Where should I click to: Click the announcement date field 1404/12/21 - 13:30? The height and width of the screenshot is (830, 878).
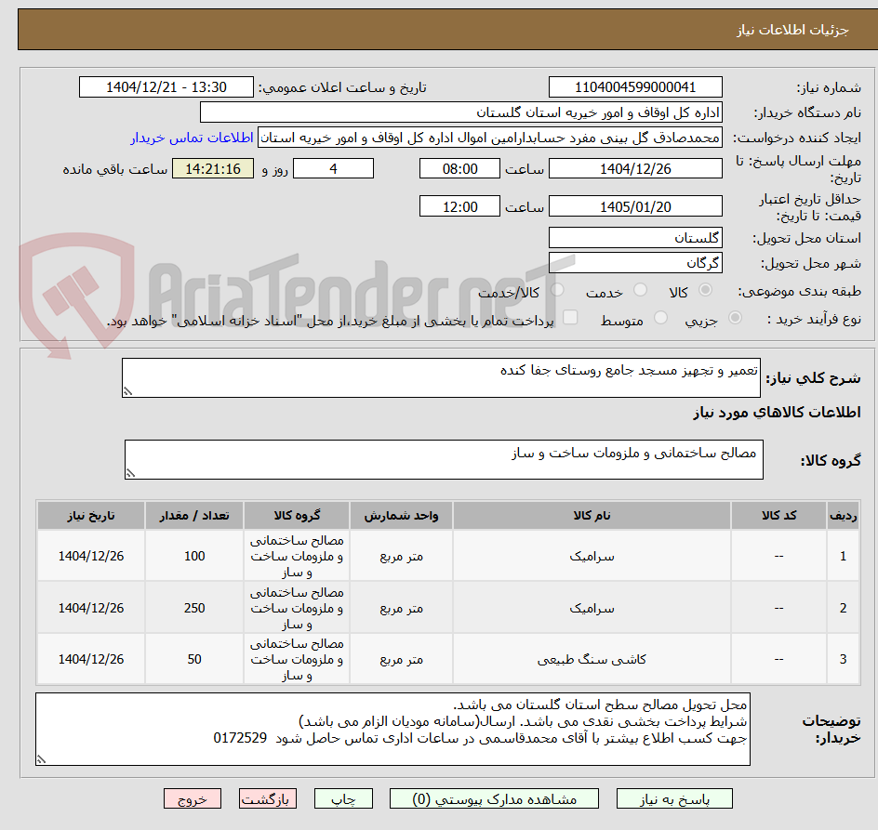[x=166, y=87]
